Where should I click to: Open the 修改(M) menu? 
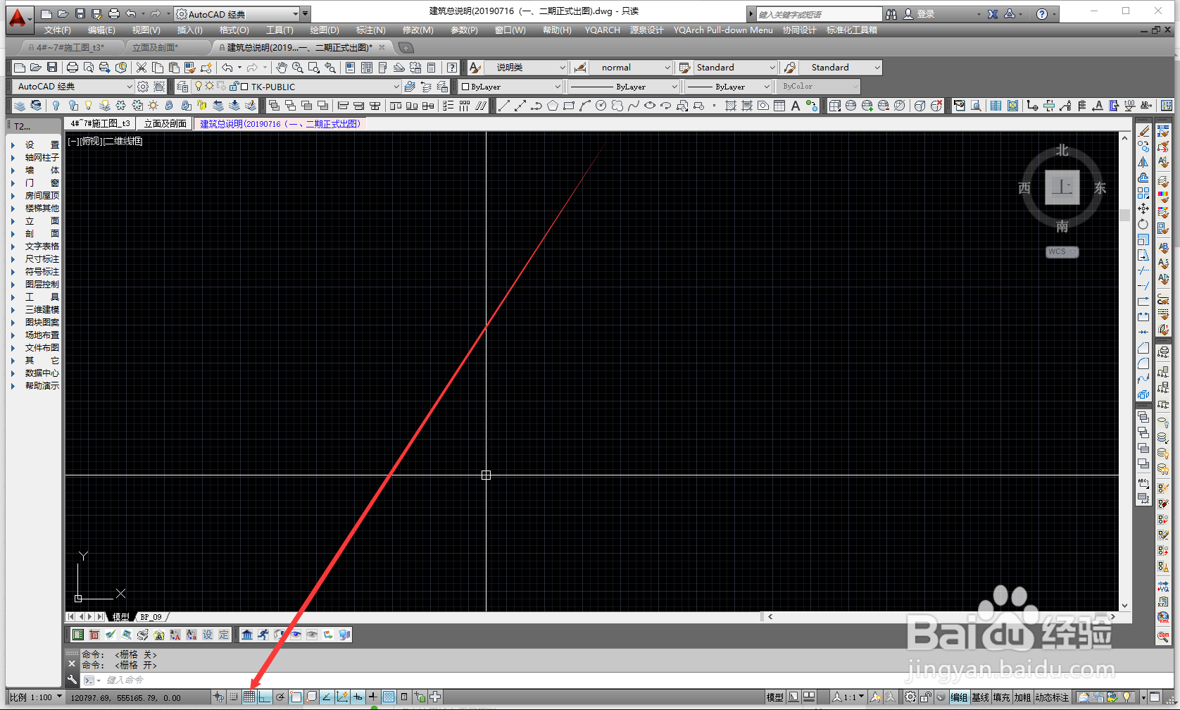click(x=418, y=30)
